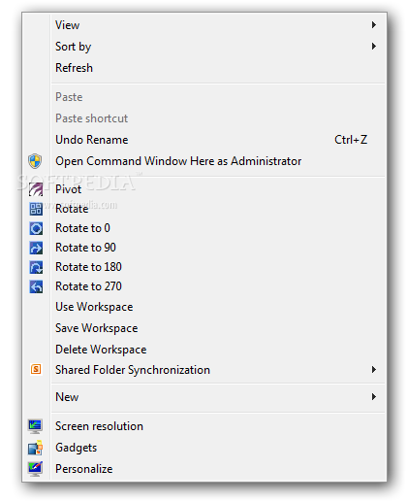This screenshot has width=407, height=502.
Task: Click the icon for Rotate to 180
Action: [36, 267]
